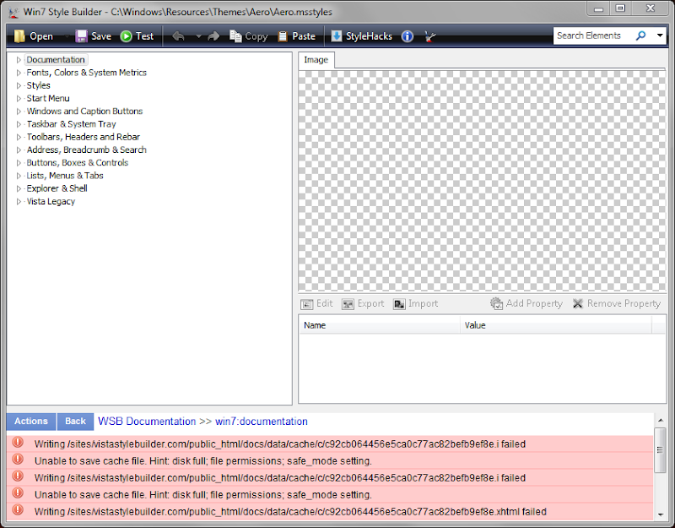The height and width of the screenshot is (528, 675).
Task: Open StyleHacks from the toolbar
Action: point(361,36)
